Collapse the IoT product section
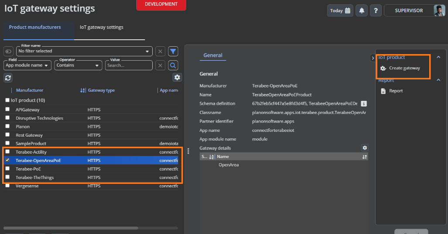The width and height of the screenshot is (448, 234). [x=438, y=57]
